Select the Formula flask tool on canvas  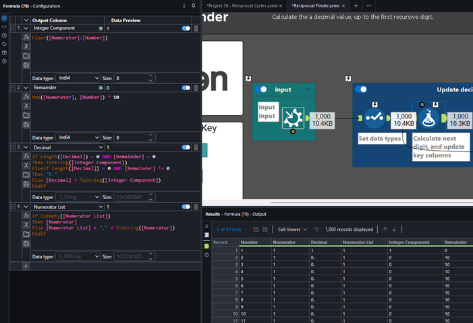pyautogui.click(x=428, y=118)
